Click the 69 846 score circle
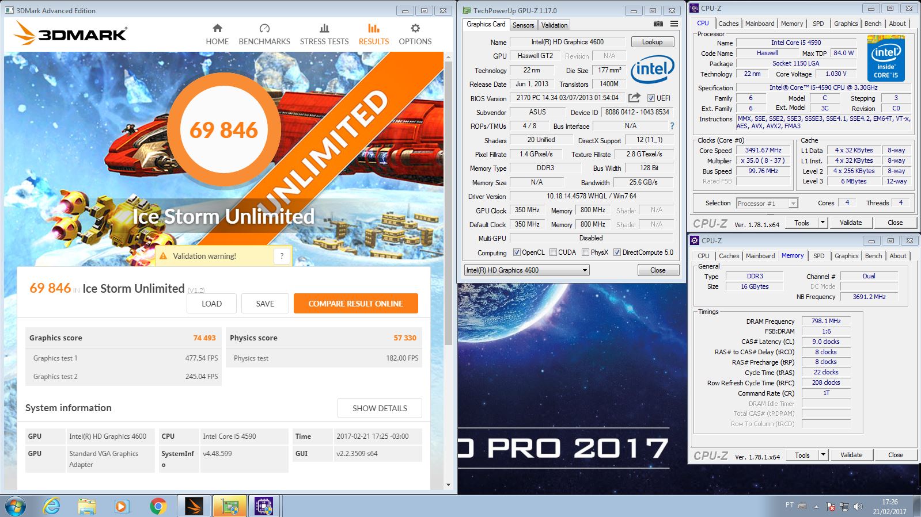921x517 pixels. (x=224, y=130)
